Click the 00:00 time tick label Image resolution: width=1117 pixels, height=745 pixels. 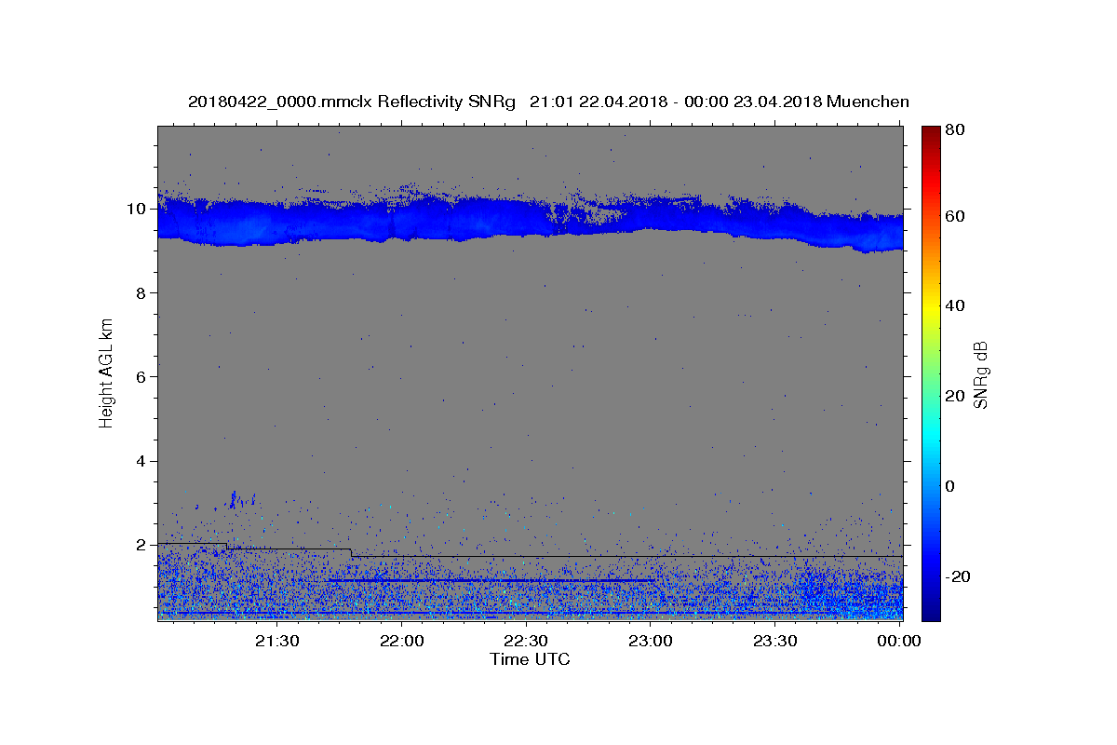[899, 641]
